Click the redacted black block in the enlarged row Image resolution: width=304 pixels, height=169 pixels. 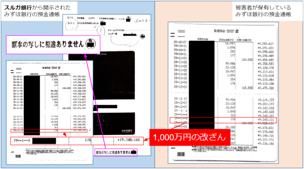pyautogui.click(x=44, y=141)
